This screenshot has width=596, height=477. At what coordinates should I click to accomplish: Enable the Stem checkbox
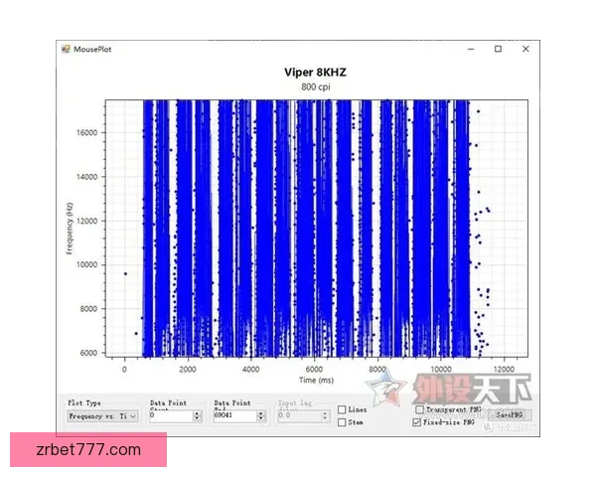[342, 422]
